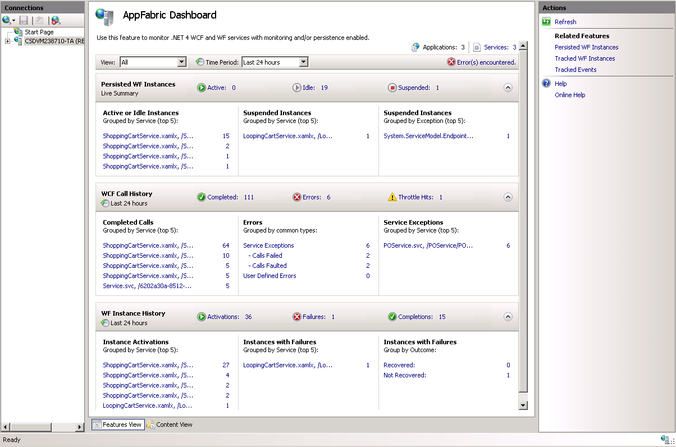The image size is (676, 447).
Task: Open POService.svc, /POService link
Action: tap(428, 245)
